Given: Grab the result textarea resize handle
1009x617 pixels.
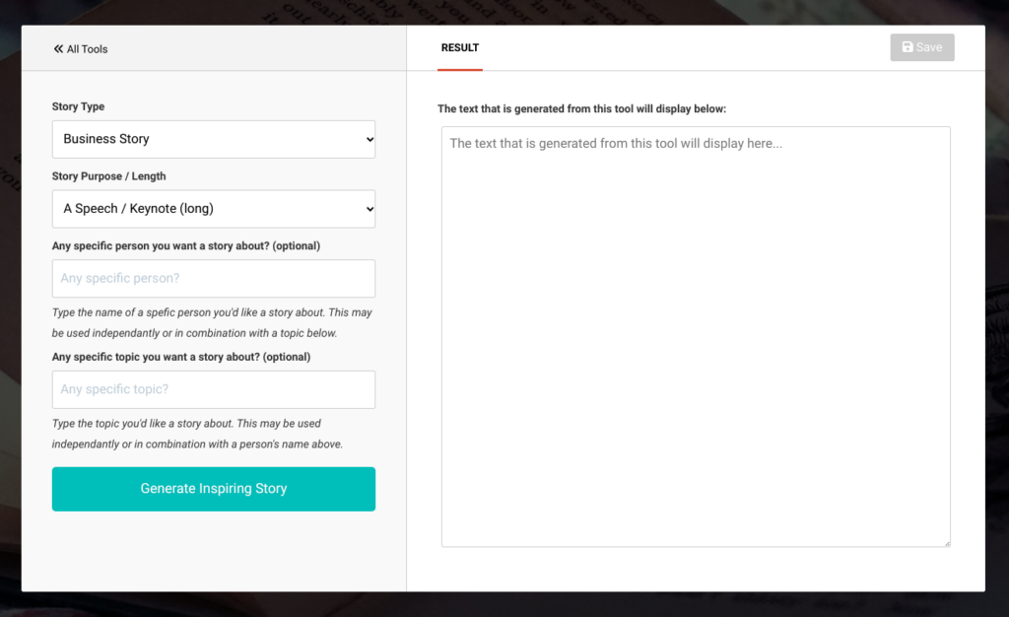Looking at the screenshot, I should pyautogui.click(x=947, y=543).
